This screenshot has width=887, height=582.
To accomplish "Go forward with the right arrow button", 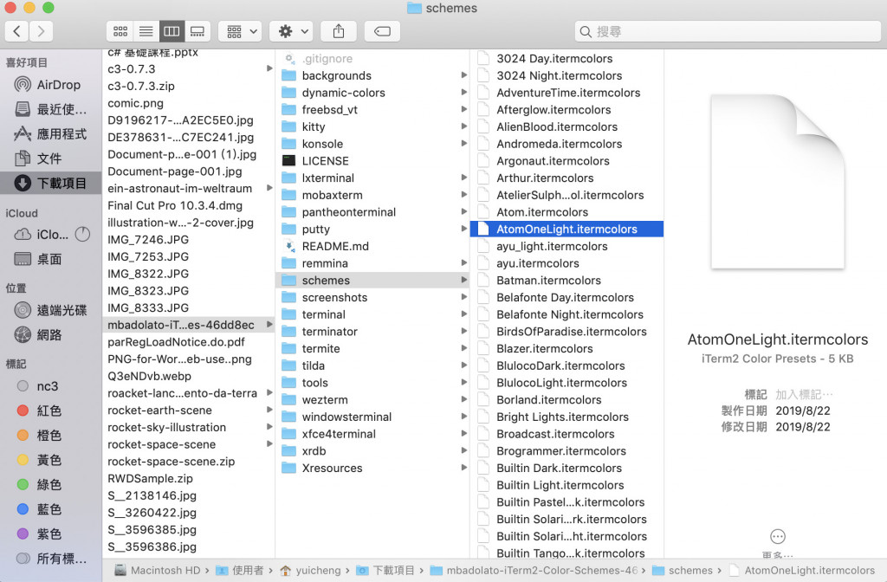I will [x=42, y=31].
